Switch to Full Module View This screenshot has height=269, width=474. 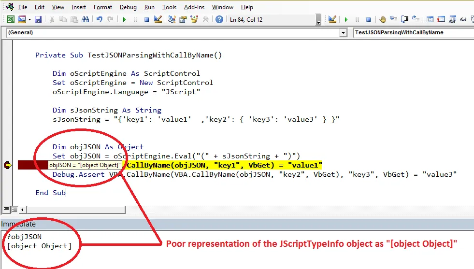coord(14,209)
